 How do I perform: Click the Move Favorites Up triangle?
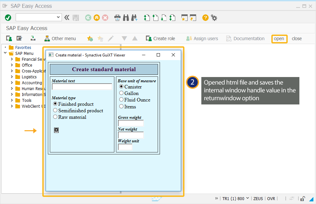coord(135,39)
